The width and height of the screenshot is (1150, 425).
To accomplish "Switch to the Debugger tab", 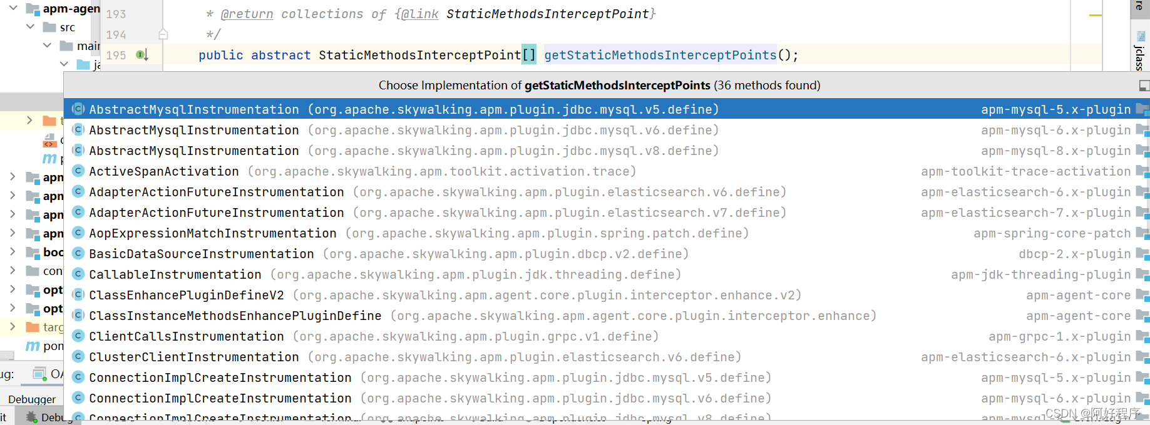I will [x=32, y=399].
